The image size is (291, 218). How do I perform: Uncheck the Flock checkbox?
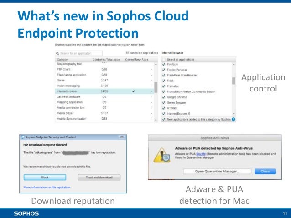coord(164,81)
